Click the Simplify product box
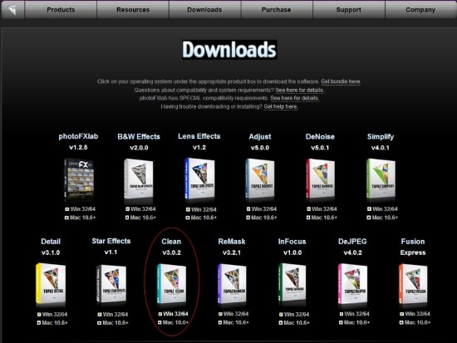Image resolution: width=457 pixels, height=343 pixels. click(381, 179)
